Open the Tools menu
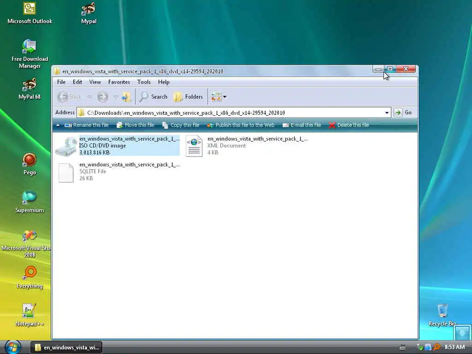Image resolution: width=472 pixels, height=354 pixels. pos(144,82)
